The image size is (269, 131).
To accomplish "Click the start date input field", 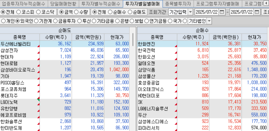I will tap(207, 12).
